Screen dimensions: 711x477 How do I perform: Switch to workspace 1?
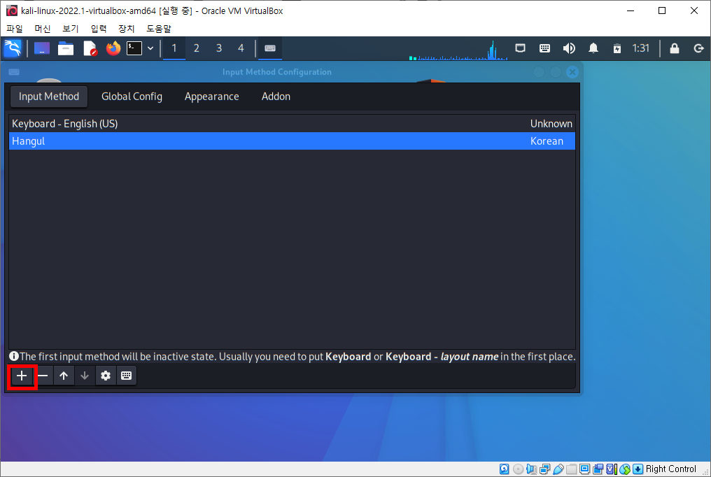(174, 48)
